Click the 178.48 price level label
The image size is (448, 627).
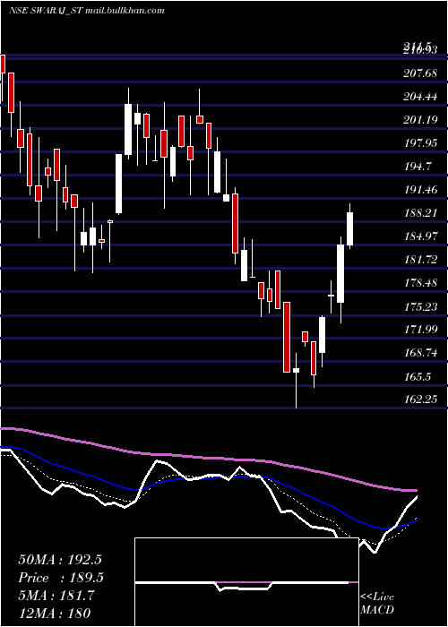coord(420,283)
